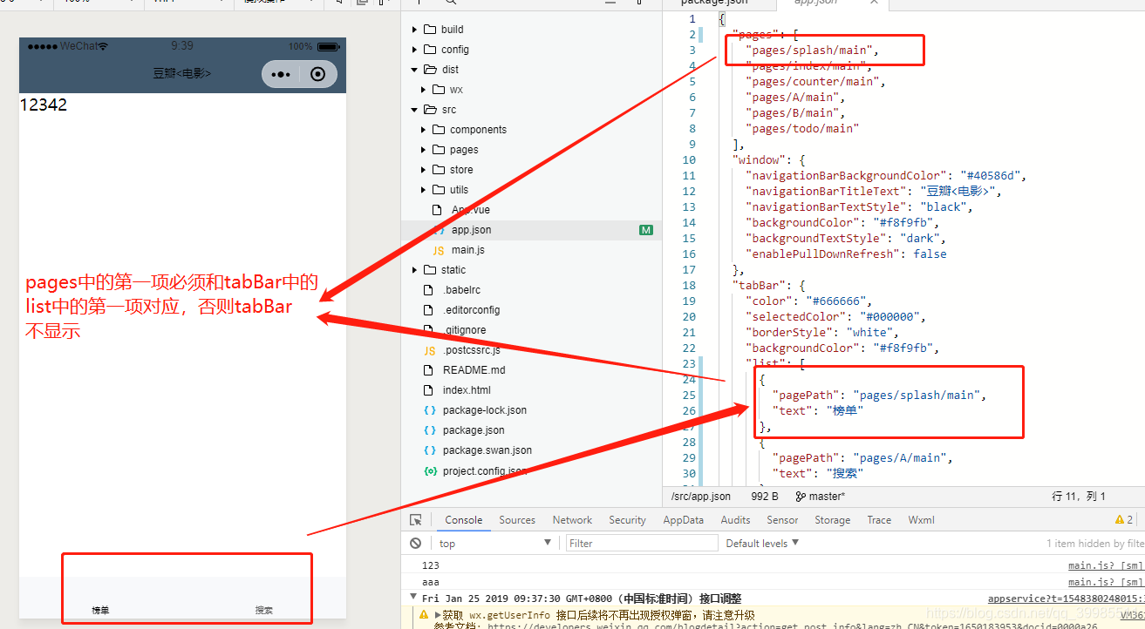Image resolution: width=1145 pixels, height=629 pixels.
Task: Expand the pages folder arrow
Action: [x=424, y=150]
